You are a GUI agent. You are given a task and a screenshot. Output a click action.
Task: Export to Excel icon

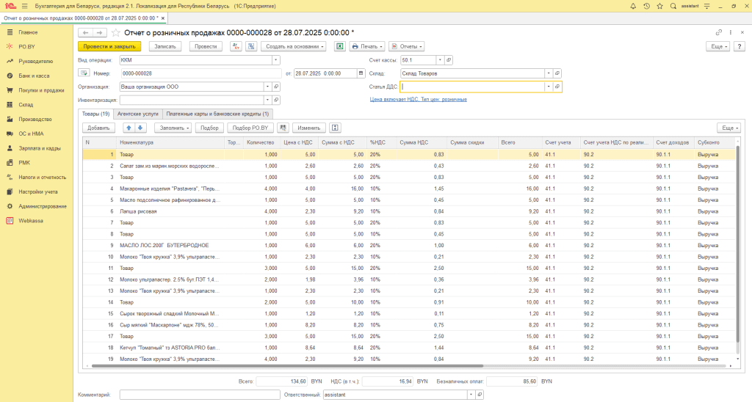(339, 46)
